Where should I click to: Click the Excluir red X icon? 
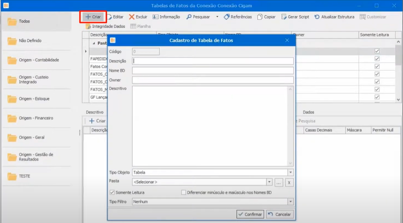(x=131, y=17)
